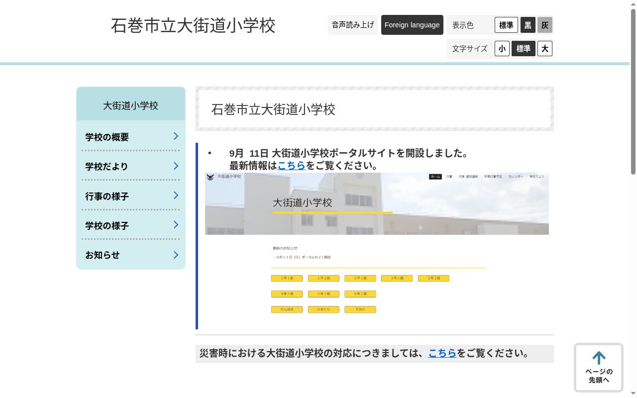Click chevron arrow next to 学校の様子
The image size is (637, 398).
coord(176,225)
